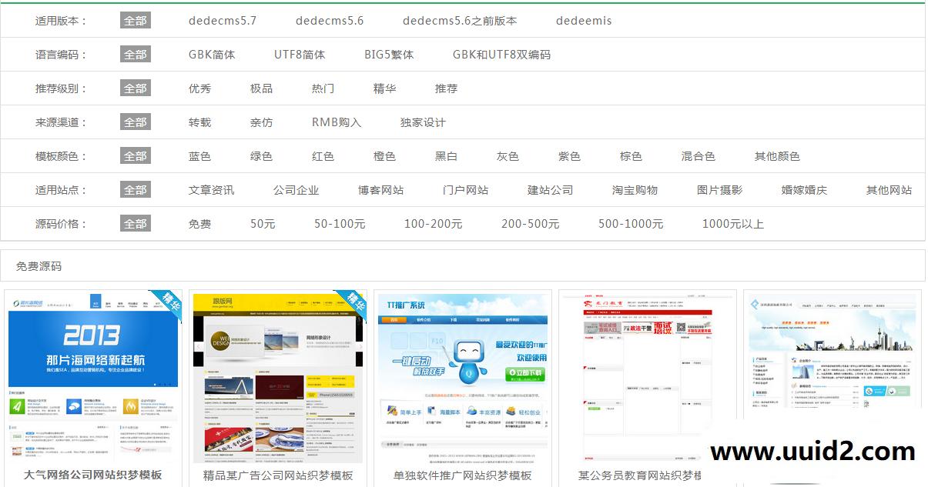
Task: Select 淘宝购物 site type
Action: point(636,189)
